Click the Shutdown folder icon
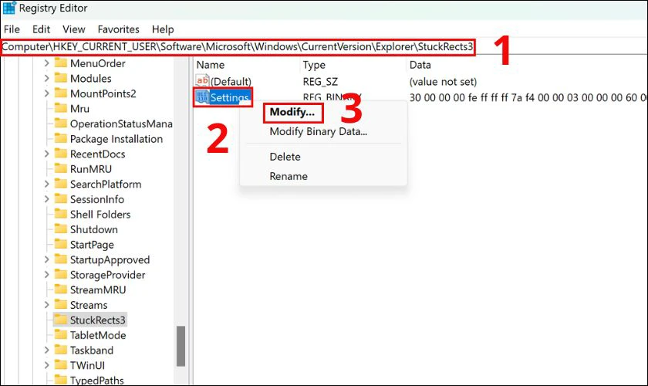Screen dimensions: 648x386 click(x=61, y=229)
